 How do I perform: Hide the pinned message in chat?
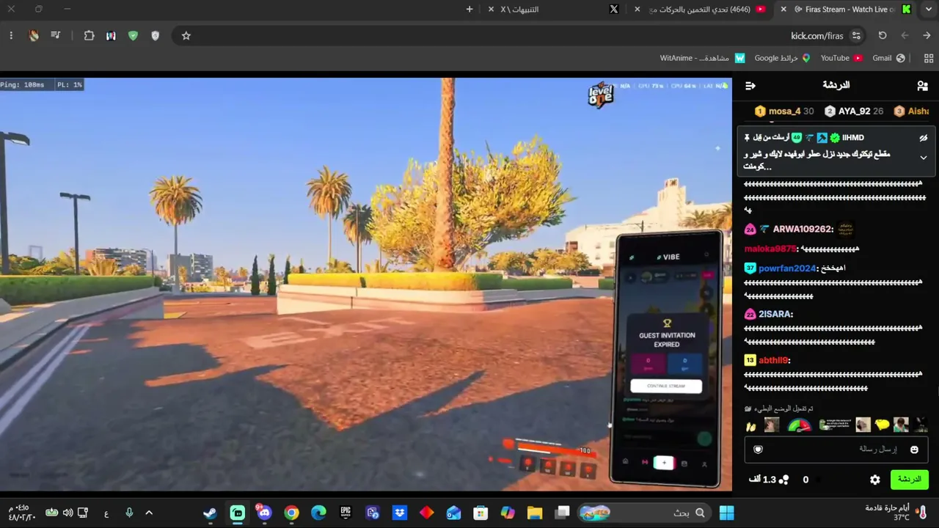click(924, 138)
